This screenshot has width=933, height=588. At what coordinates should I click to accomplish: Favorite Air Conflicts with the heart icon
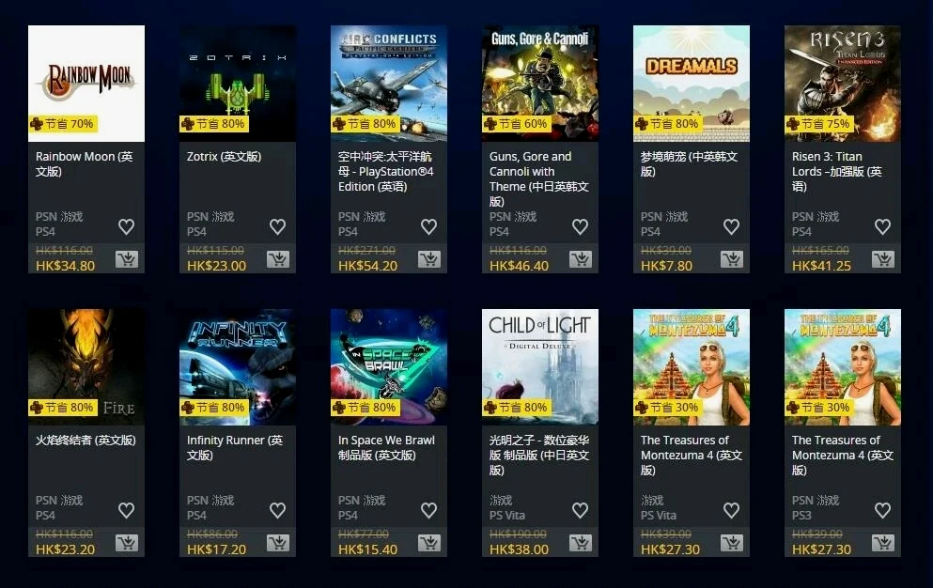(x=429, y=226)
